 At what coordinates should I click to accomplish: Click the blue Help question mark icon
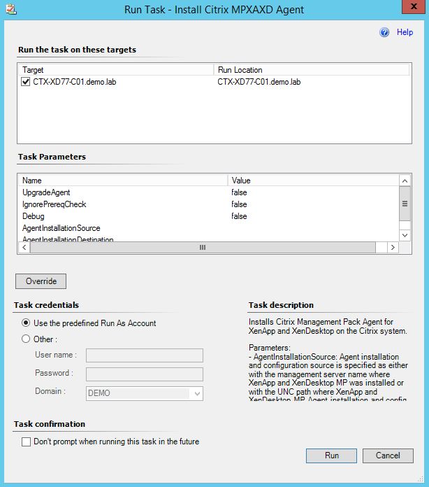point(384,32)
